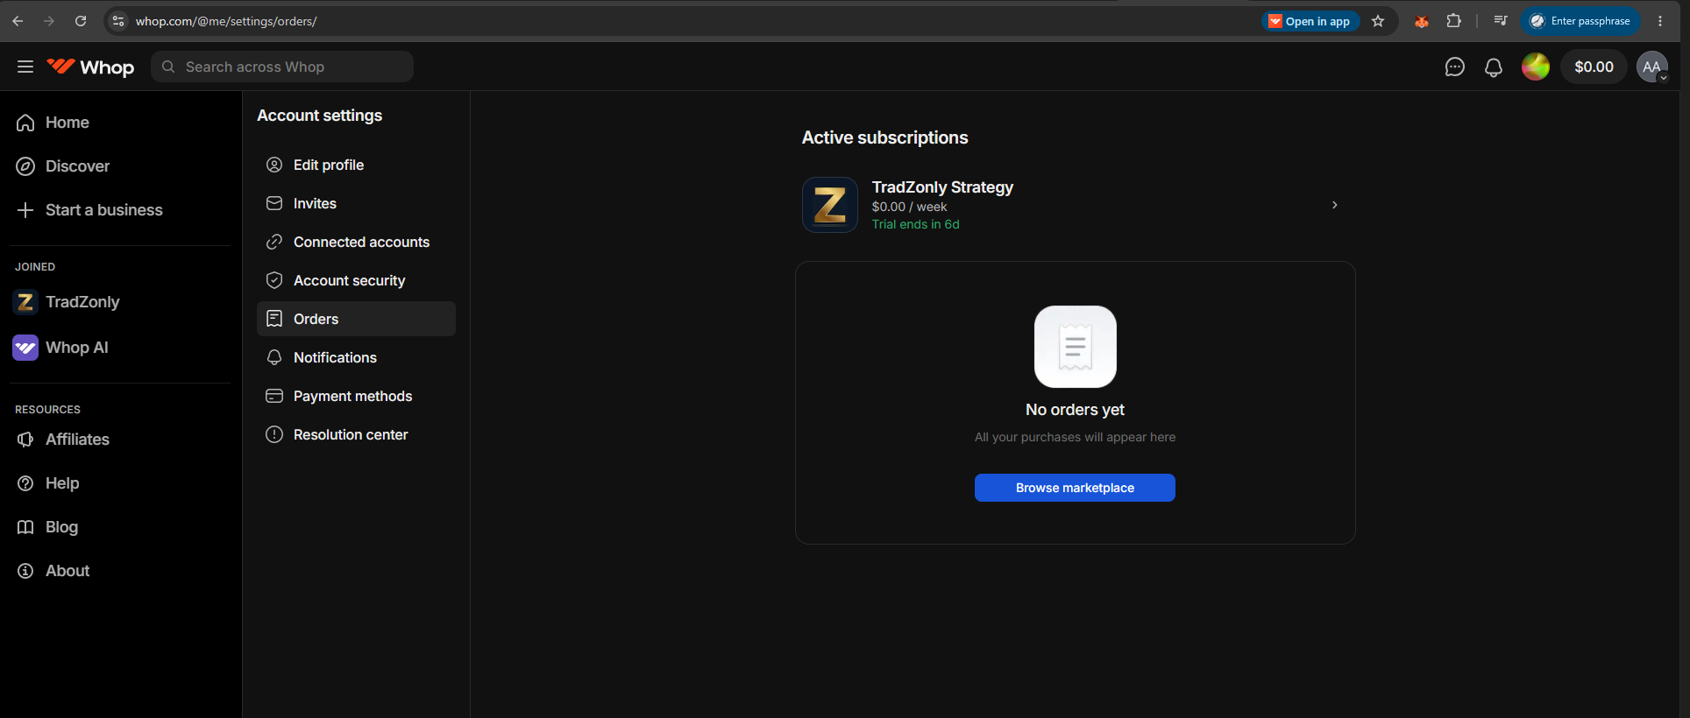Open the notifications bell in header
Viewport: 1690px width, 718px height.
(x=1494, y=67)
